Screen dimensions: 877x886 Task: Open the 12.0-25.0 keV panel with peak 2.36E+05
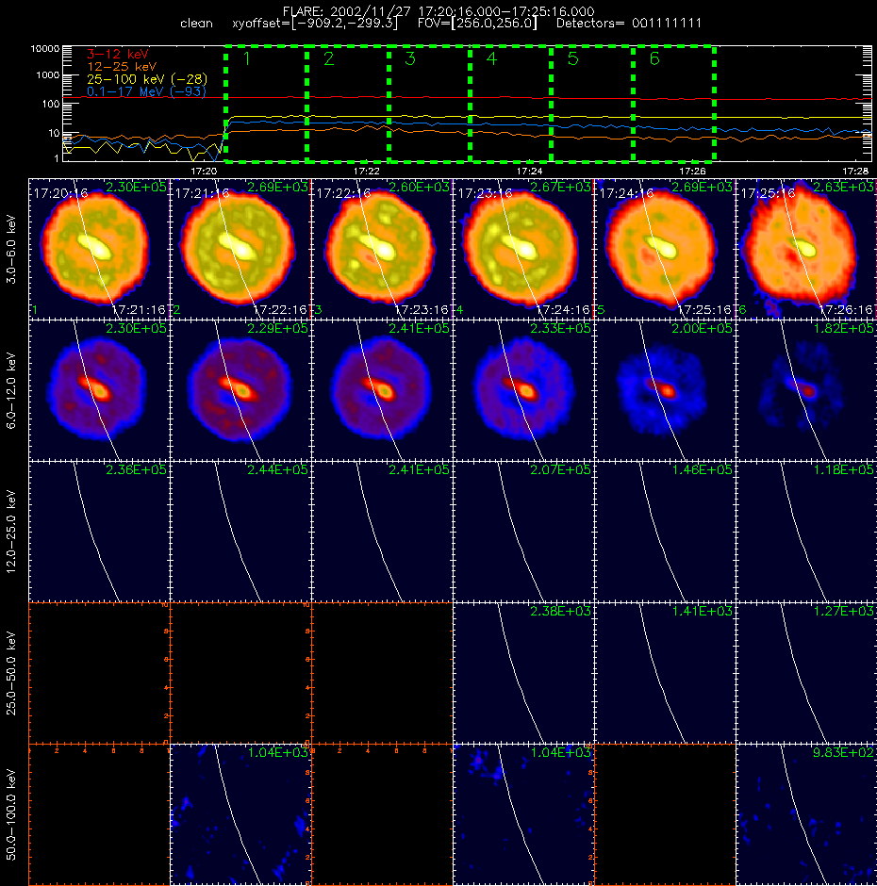[x=99, y=532]
